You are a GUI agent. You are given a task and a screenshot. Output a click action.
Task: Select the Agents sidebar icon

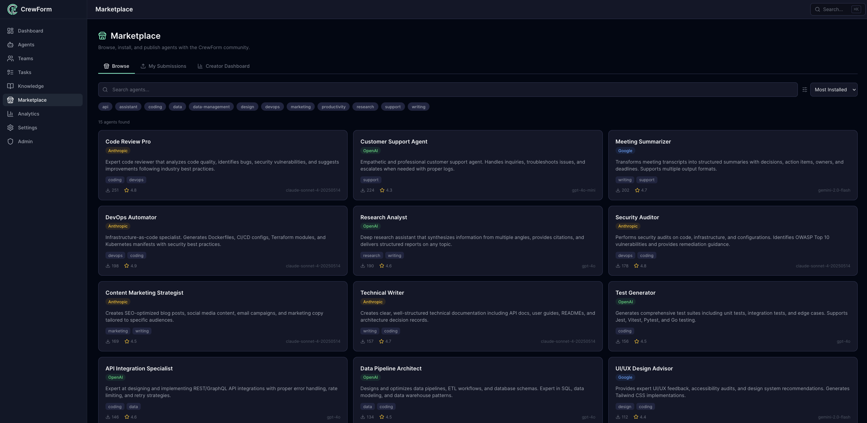(x=10, y=45)
